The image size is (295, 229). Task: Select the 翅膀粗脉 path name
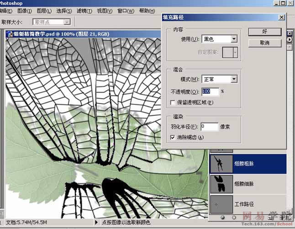click(x=244, y=164)
